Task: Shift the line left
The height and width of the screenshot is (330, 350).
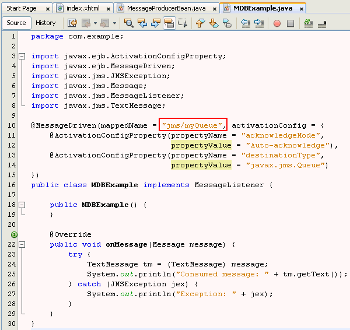Action: click(x=246, y=23)
